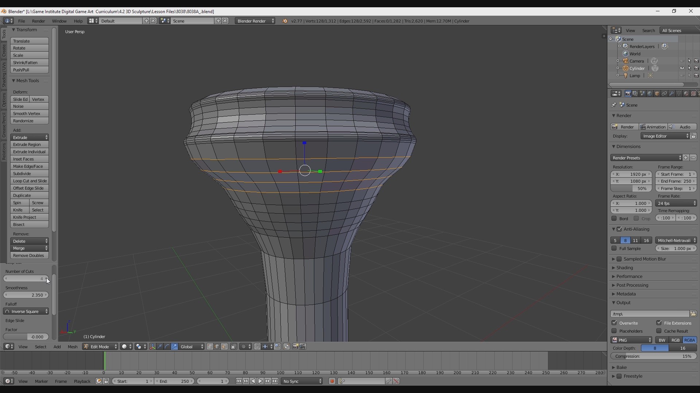Expand the Cylinder tree item in outliner
The height and width of the screenshot is (393, 700).
pos(618,68)
